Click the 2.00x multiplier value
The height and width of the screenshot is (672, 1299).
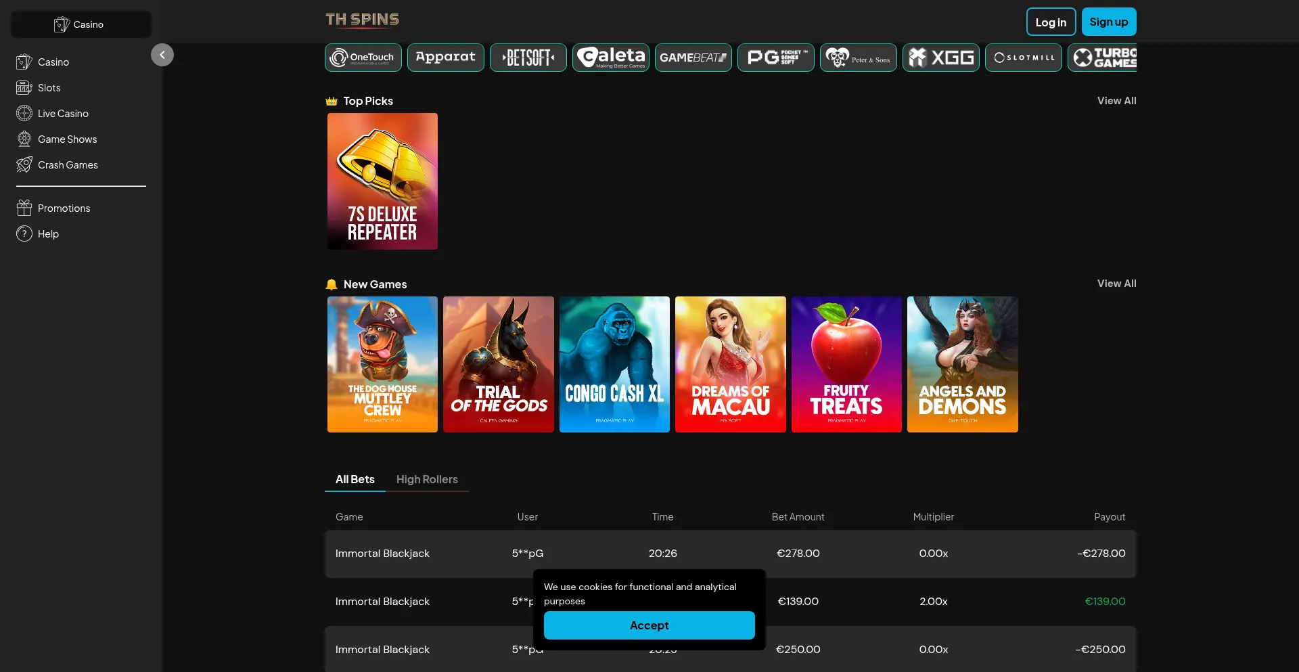pyautogui.click(x=934, y=602)
